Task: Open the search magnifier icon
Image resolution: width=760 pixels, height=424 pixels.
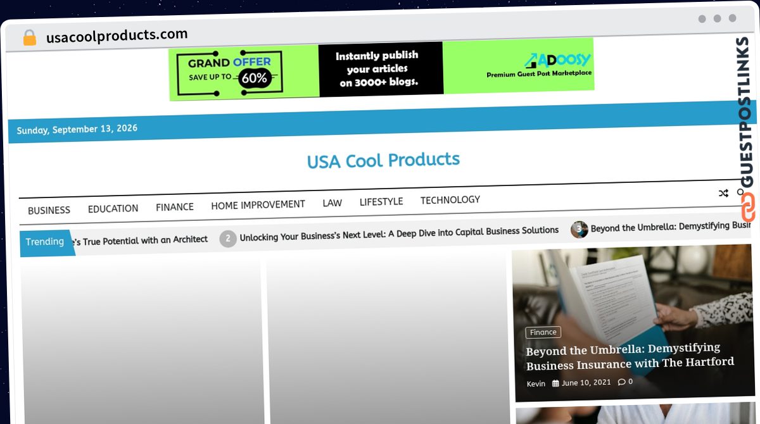Action: pos(741,192)
